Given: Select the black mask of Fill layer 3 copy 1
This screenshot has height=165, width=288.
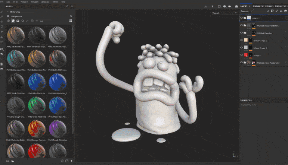Looking at the screenshot, I should click(x=250, y=48).
